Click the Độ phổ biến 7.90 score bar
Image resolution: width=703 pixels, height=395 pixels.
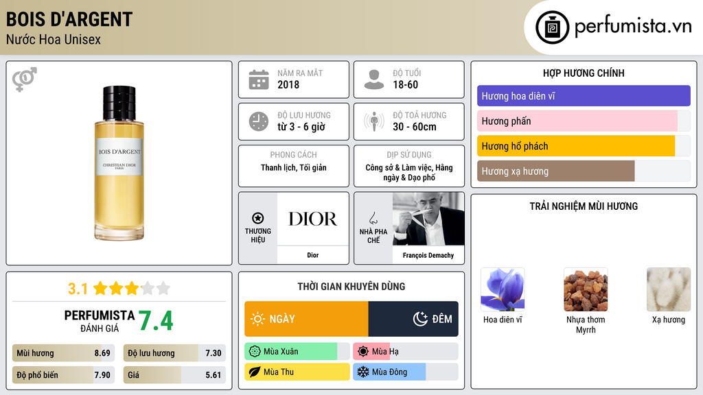pyautogui.click(x=64, y=375)
